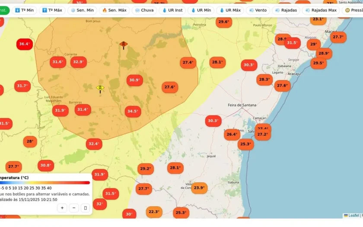Zoom out with the minus button

(74, 208)
